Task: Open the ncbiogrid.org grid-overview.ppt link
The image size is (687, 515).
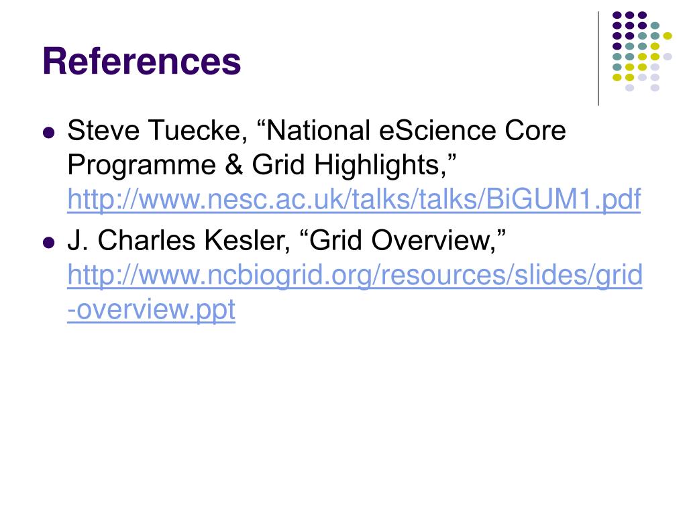Action: tap(355, 292)
